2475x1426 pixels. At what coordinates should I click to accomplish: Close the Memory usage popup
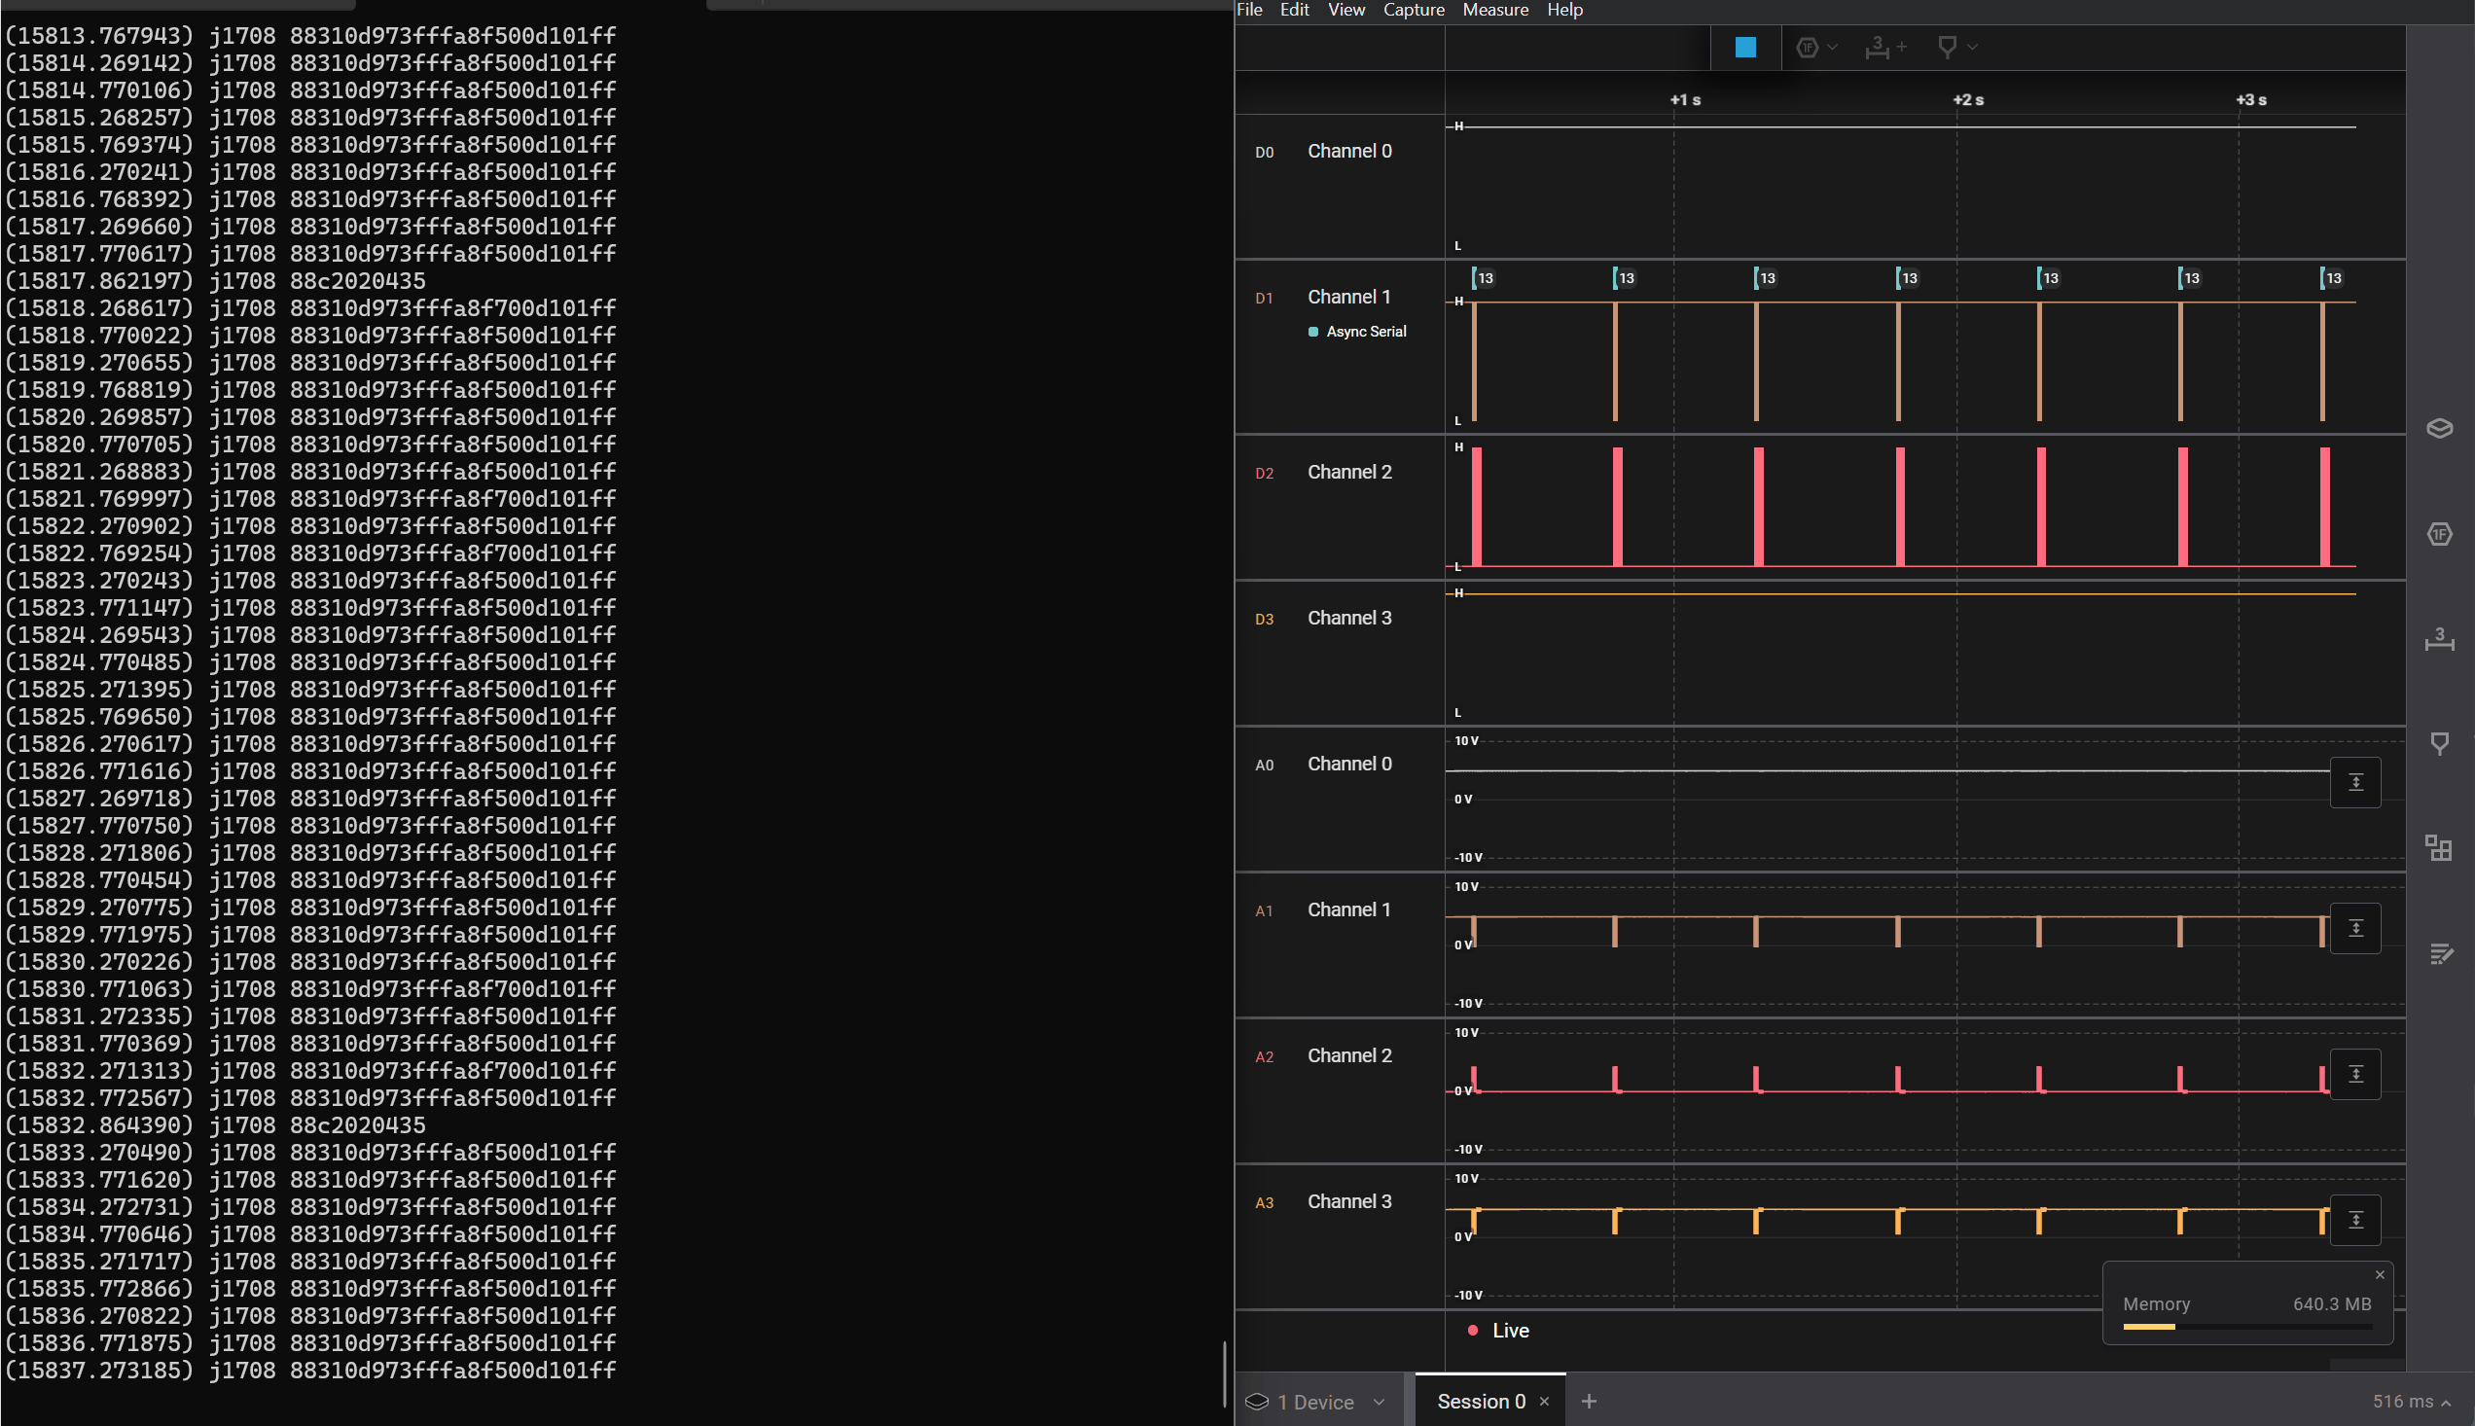click(2379, 1275)
